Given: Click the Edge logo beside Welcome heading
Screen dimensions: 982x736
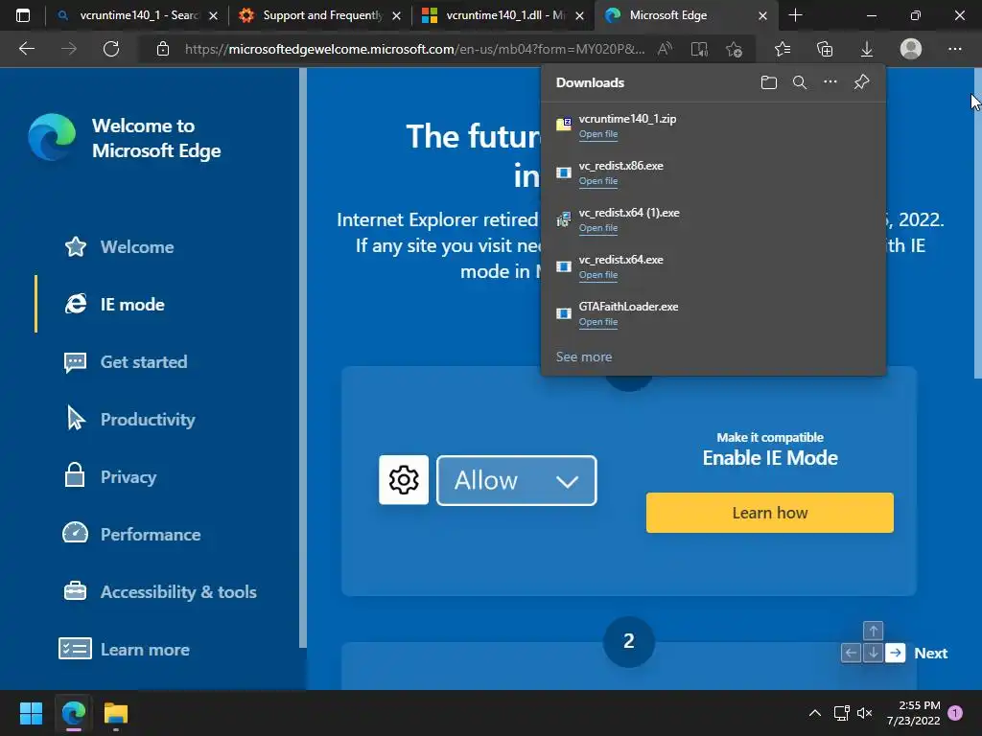Looking at the screenshot, I should click(52, 137).
